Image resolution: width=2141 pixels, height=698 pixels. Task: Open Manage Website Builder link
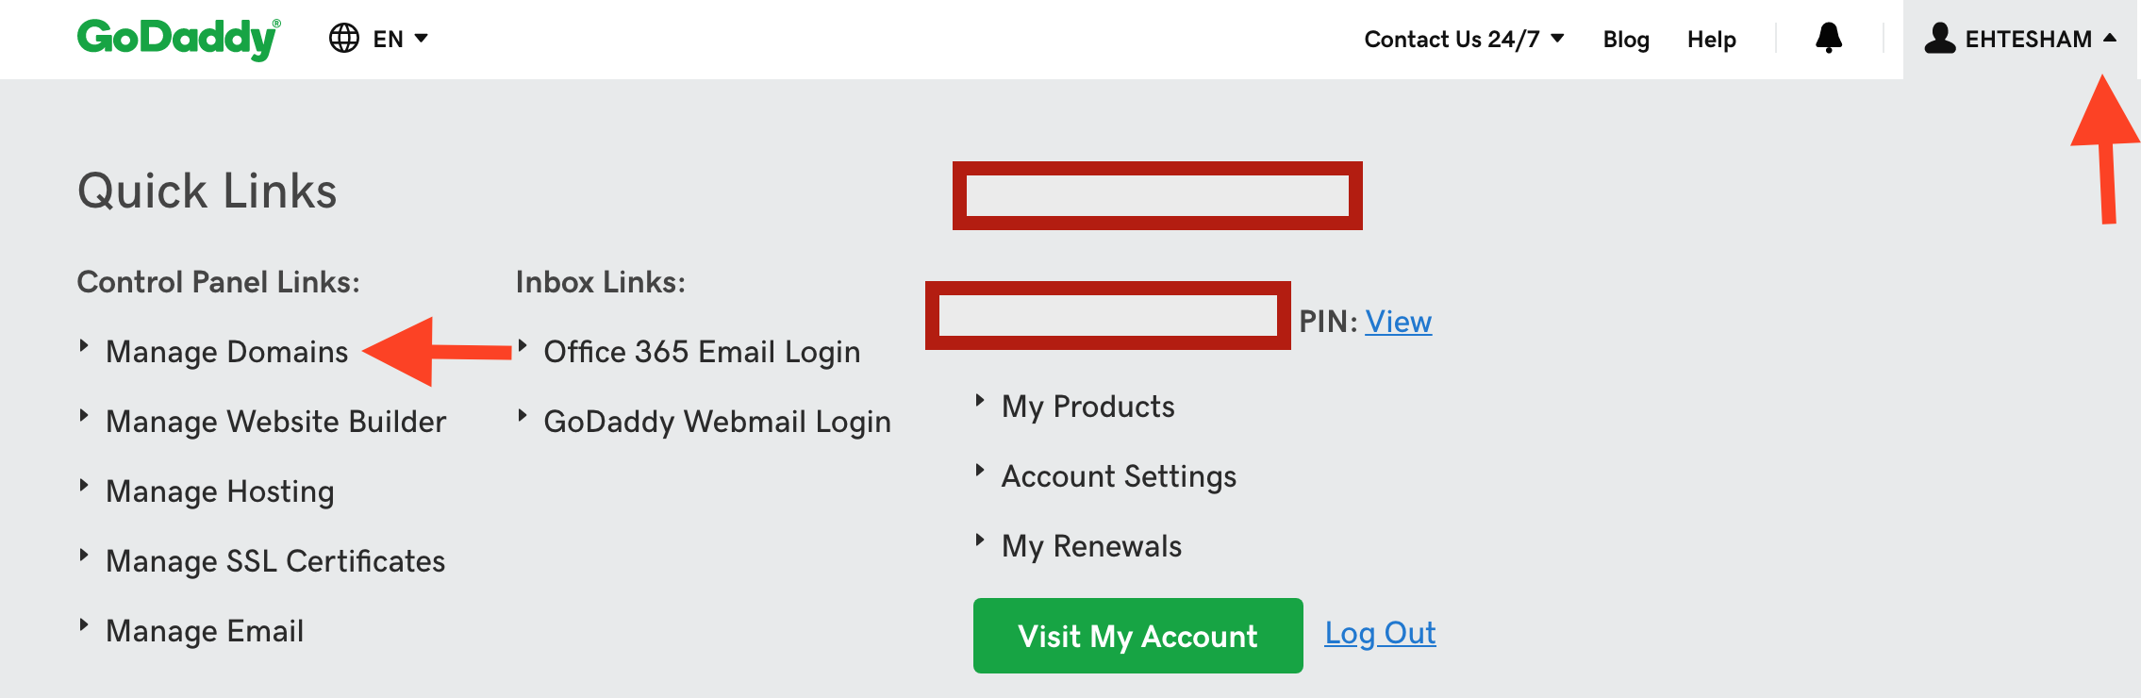pyautogui.click(x=275, y=422)
